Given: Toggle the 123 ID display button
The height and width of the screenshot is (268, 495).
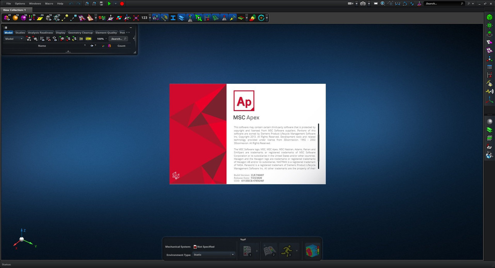Looking at the screenshot, I should 144,18.
